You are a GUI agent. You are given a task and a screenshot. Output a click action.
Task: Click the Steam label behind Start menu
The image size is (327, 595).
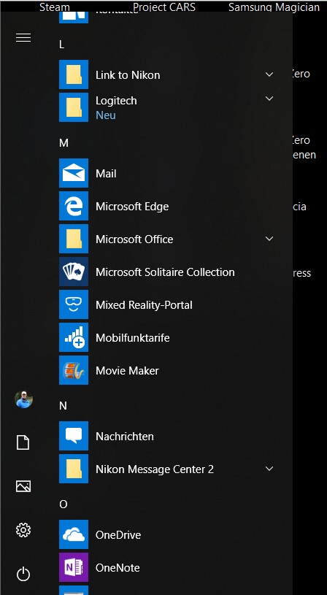coord(55,7)
